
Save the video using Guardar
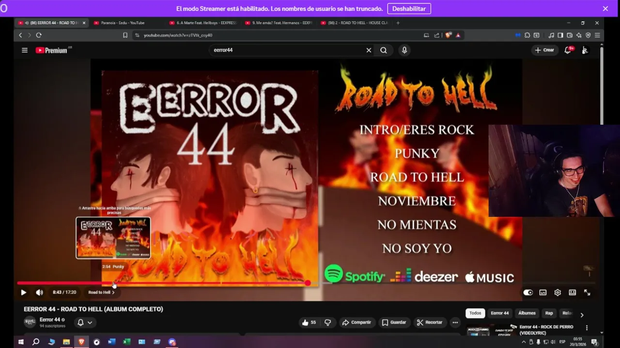pyautogui.click(x=394, y=322)
